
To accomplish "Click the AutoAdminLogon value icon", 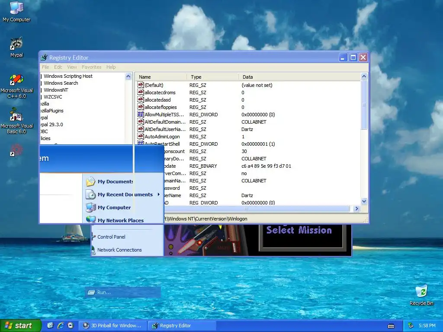I will [x=141, y=136].
